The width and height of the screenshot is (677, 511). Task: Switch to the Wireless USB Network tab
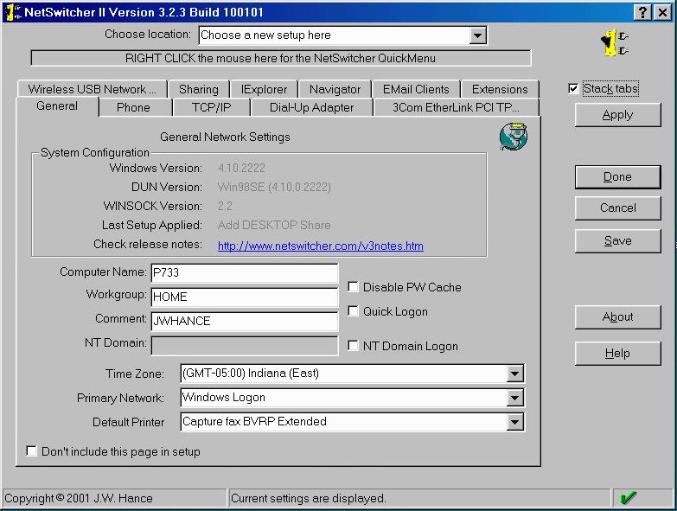tap(92, 89)
